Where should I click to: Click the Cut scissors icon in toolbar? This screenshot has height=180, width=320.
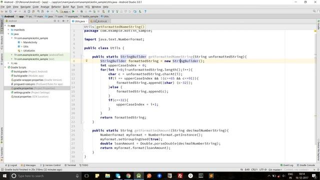click(24, 11)
